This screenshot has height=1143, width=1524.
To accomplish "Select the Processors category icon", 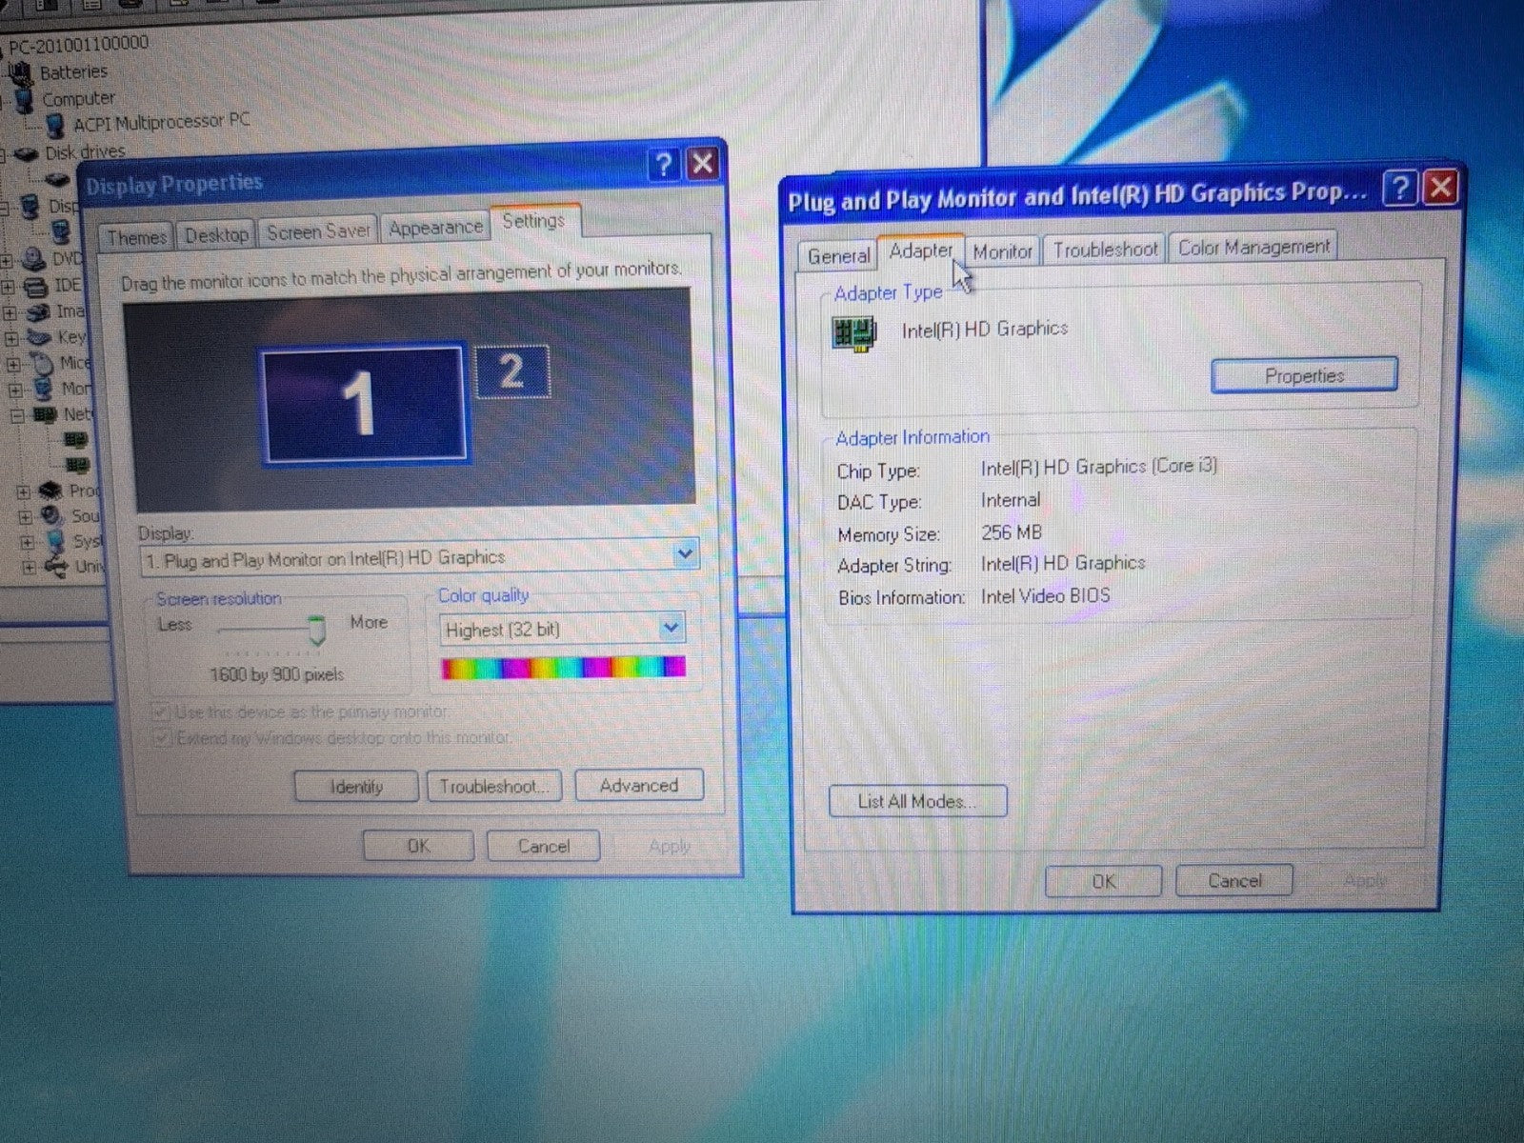I will coord(50,491).
